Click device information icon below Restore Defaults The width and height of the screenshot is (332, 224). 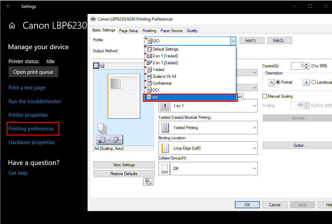pyautogui.click(x=148, y=182)
